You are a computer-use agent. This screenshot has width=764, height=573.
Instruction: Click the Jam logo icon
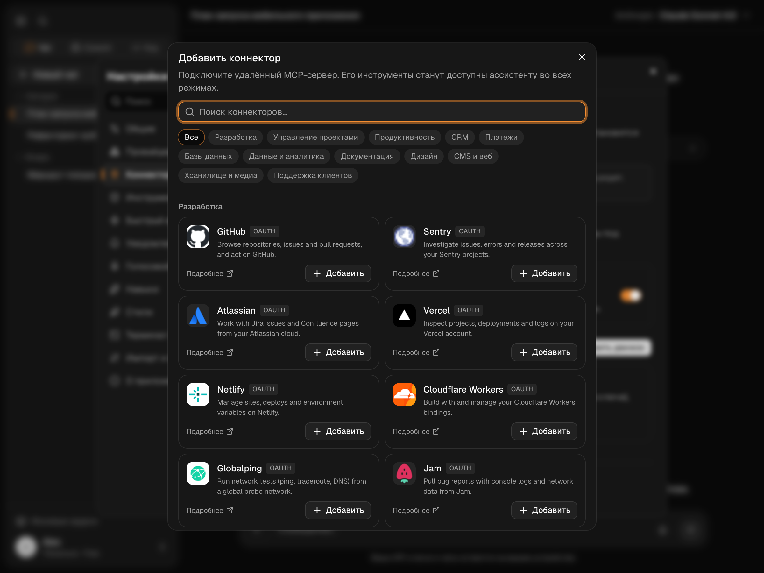tap(404, 474)
